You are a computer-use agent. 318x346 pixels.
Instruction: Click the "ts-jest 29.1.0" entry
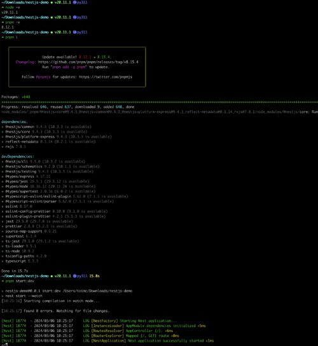40,241
